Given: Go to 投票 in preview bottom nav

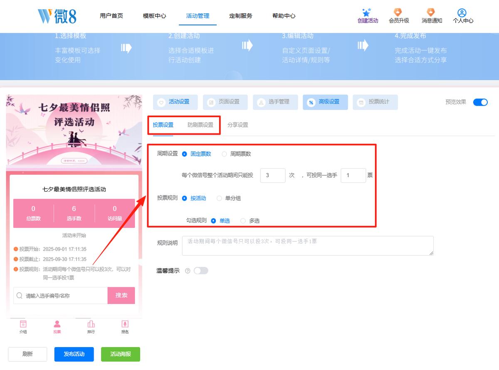Looking at the screenshot, I should (x=57, y=327).
